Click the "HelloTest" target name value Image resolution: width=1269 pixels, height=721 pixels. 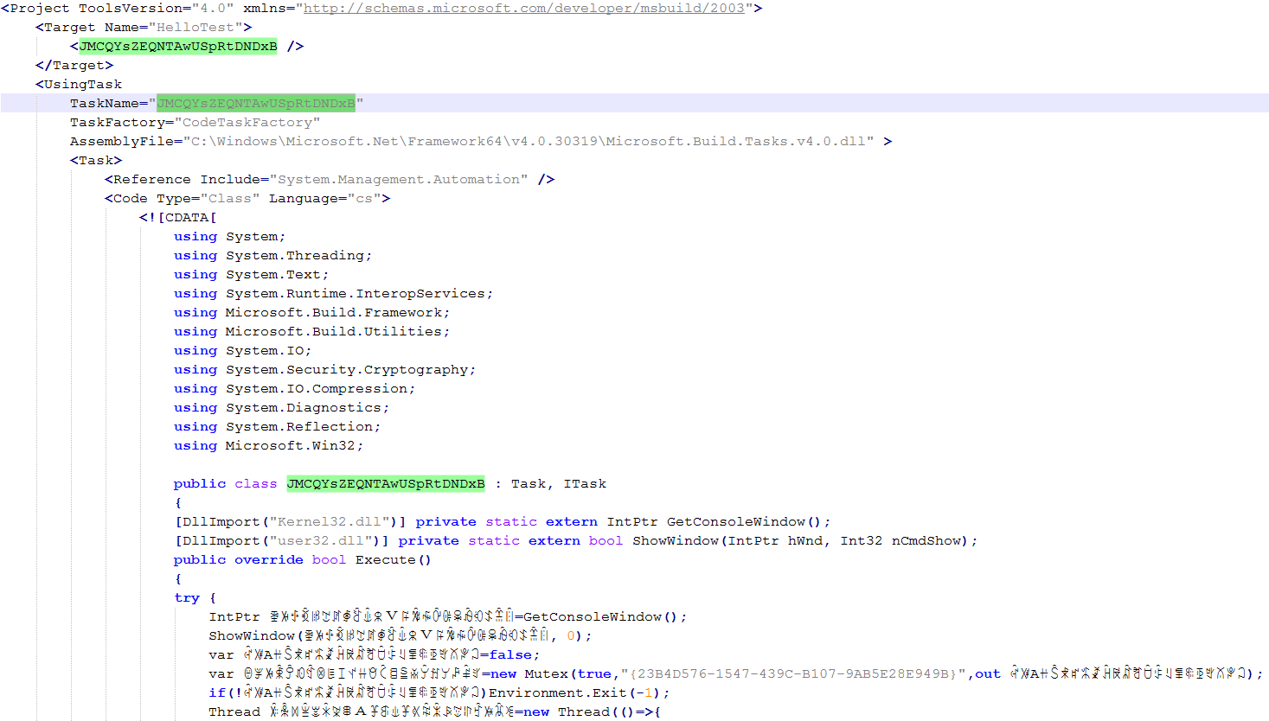click(x=195, y=27)
